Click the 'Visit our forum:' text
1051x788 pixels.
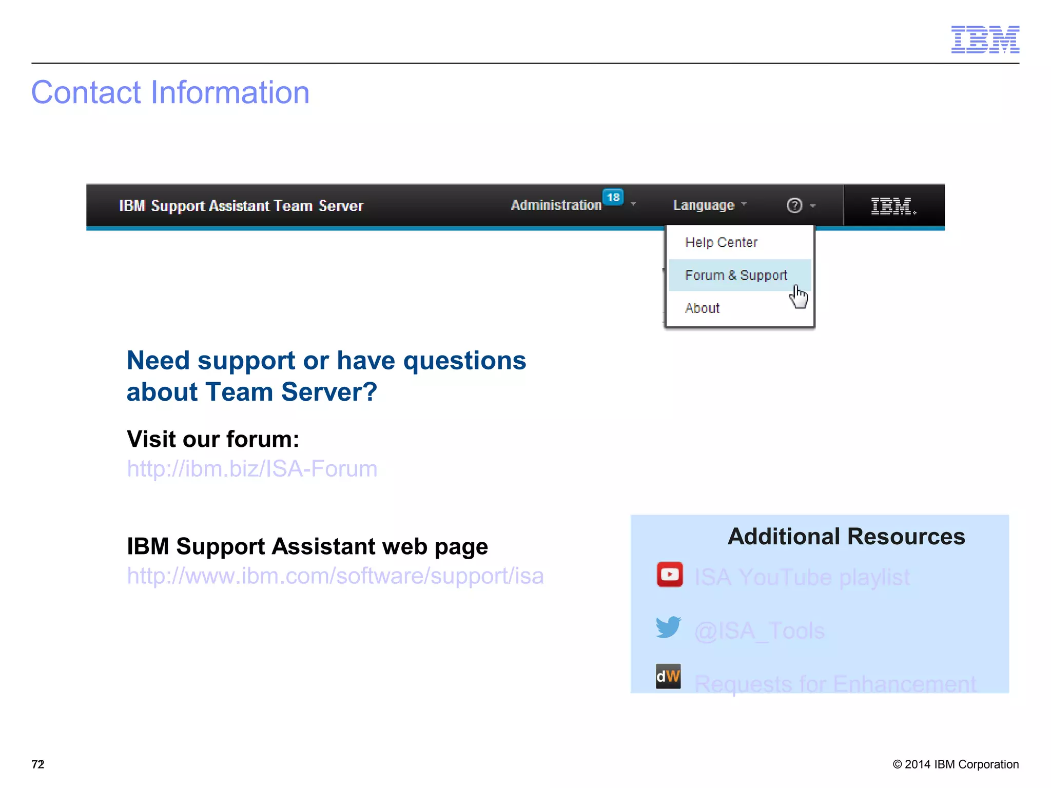click(x=213, y=439)
